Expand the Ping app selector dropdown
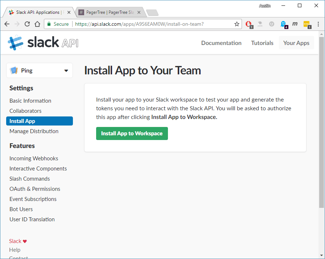The image size is (325, 259). coord(40,70)
